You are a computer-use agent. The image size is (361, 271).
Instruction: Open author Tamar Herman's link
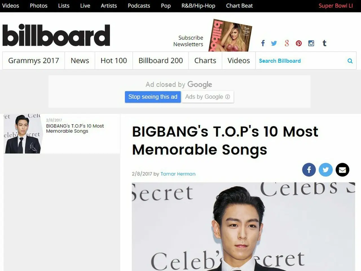(x=178, y=174)
